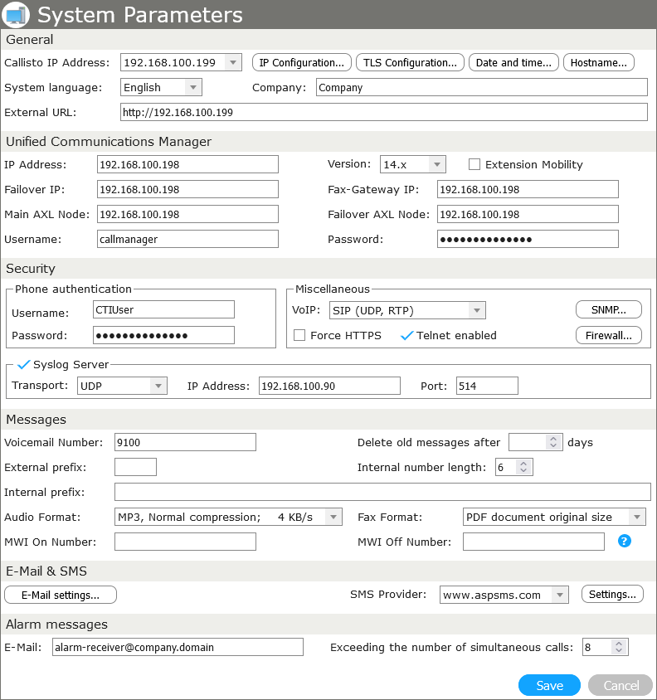Click the Main AXL Node field
The width and height of the screenshot is (657, 700).
187,214
